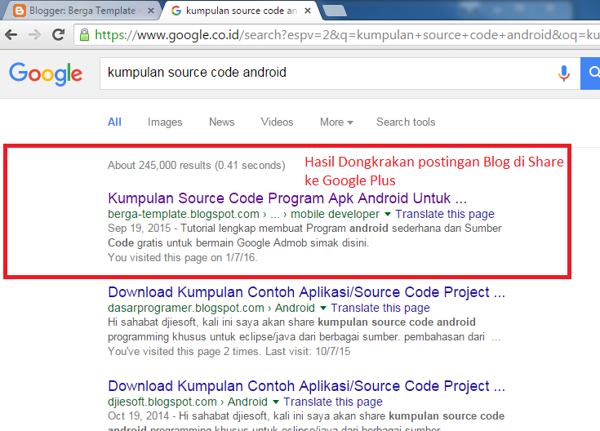The height and width of the screenshot is (431, 600).
Task: Click Sep 19, 2015 Tutorial lengkap snippet
Action: point(304,235)
